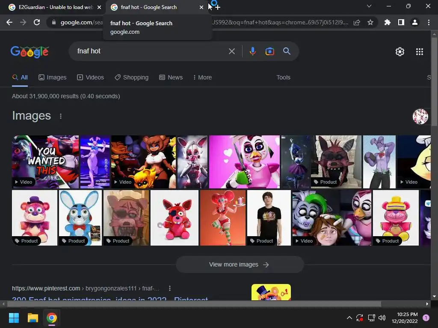438x328 pixels.
Task: Open the search Tools button
Action: tap(283, 78)
